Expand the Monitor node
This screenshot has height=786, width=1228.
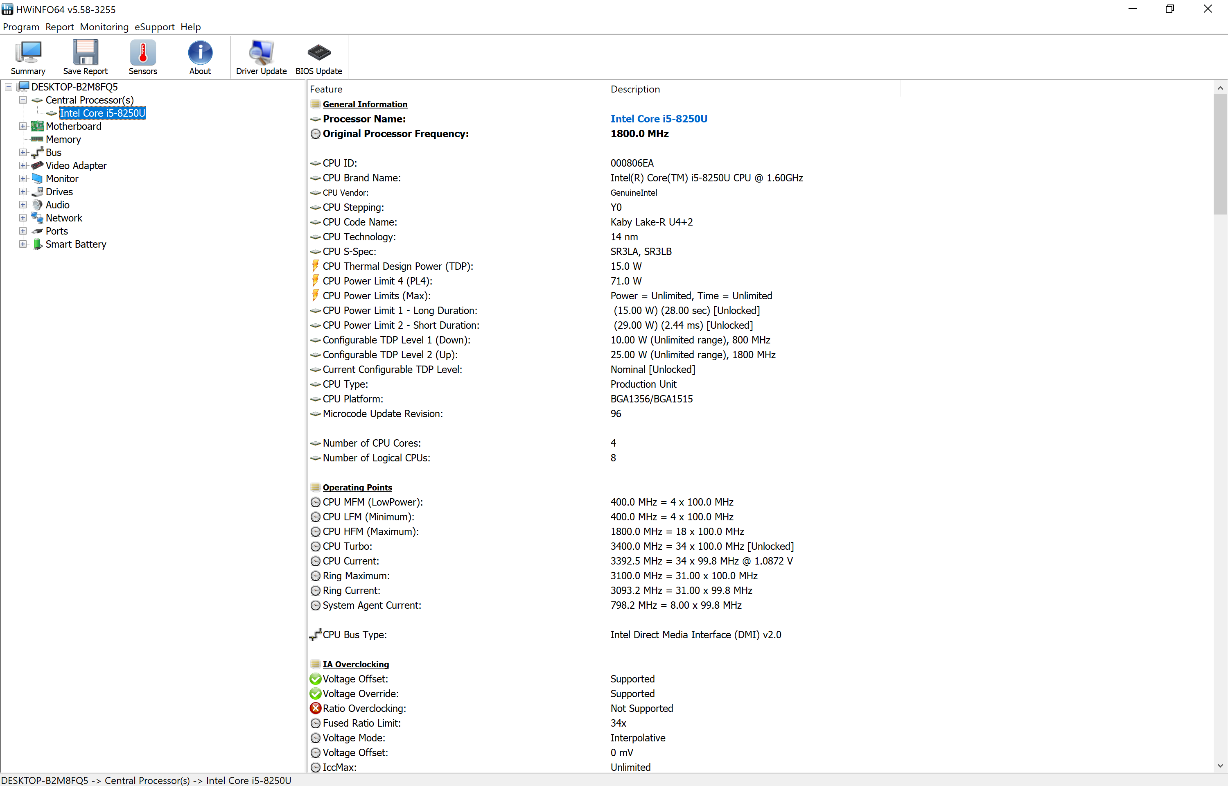click(x=23, y=178)
